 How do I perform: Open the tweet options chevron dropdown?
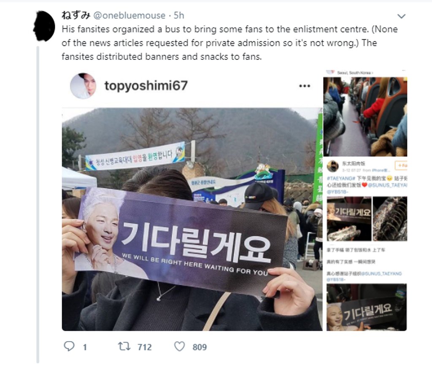pos(402,16)
